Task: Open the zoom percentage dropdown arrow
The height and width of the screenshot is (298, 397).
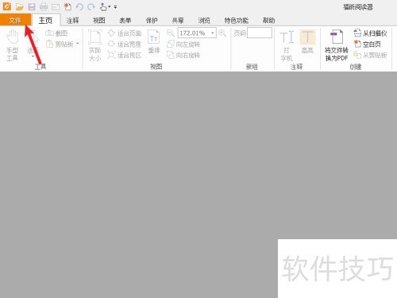Action: [x=213, y=33]
